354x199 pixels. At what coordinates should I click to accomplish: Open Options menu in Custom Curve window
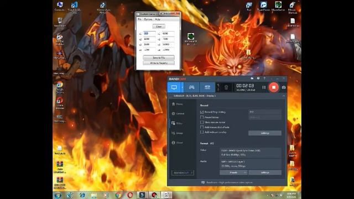pos(148,20)
